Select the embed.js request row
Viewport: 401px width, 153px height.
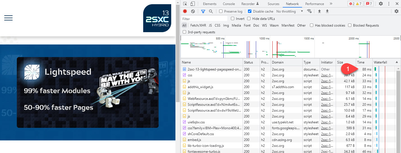point(289,140)
